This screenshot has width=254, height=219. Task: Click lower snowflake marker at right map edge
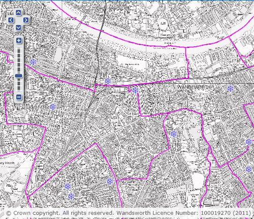click(249, 169)
